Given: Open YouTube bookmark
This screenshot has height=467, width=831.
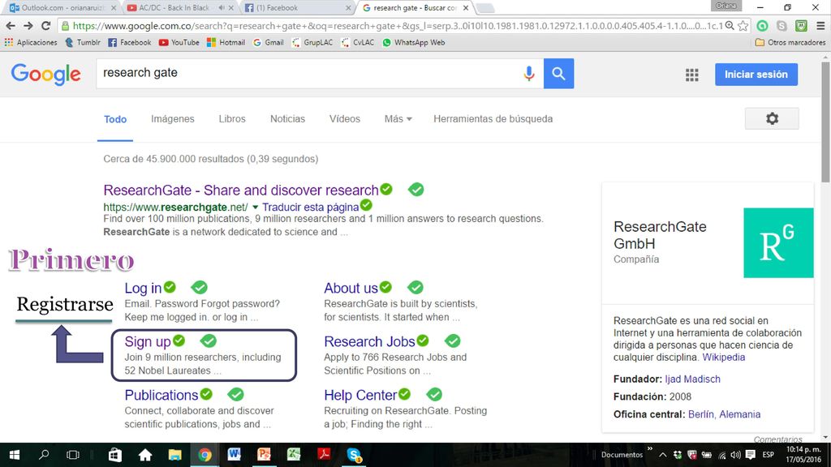Looking at the screenshot, I should point(179,42).
